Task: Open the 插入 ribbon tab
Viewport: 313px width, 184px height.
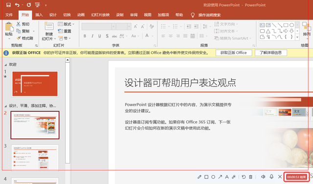Action: coord(39,15)
